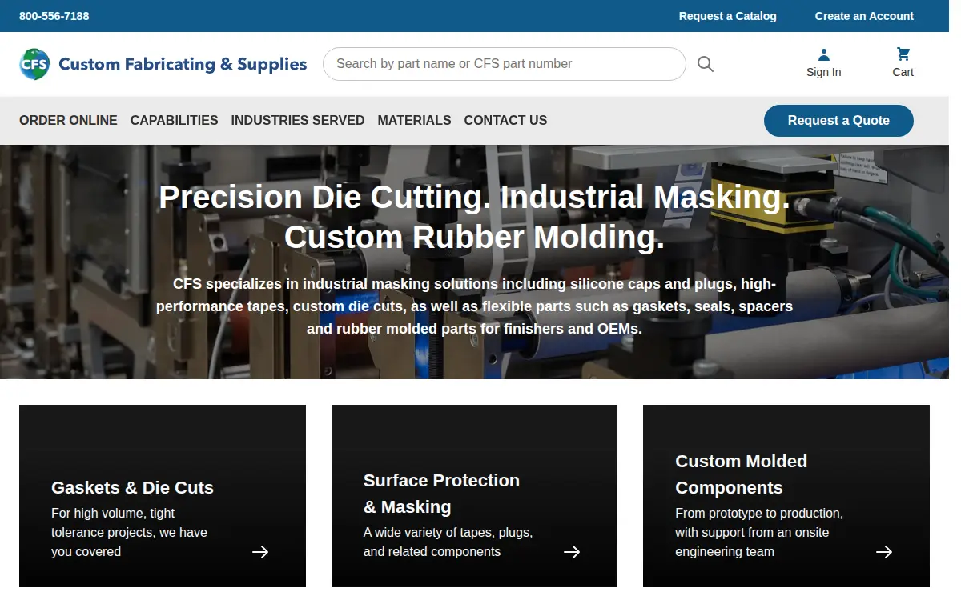Click 'For high volume, tight tolerance projects' text
The width and height of the screenshot is (961, 600).
point(129,532)
